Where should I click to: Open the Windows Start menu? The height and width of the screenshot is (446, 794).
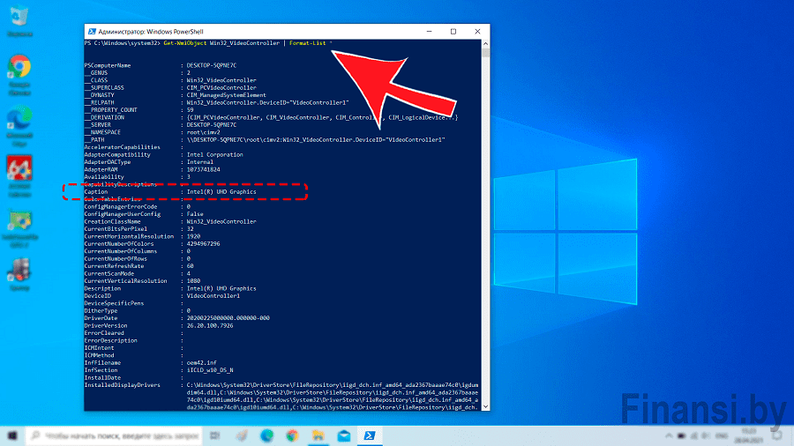pyautogui.click(x=12, y=435)
